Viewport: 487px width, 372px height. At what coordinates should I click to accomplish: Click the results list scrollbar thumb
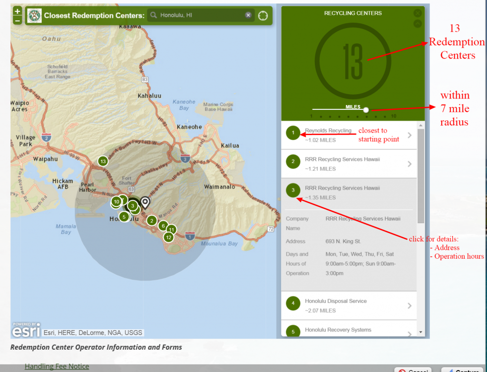420,176
